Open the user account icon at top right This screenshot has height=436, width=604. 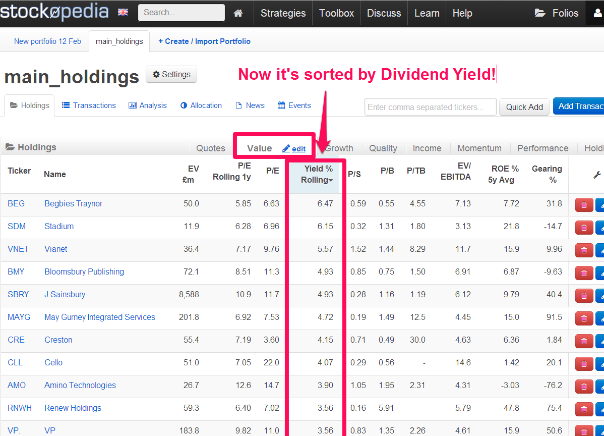tap(597, 13)
